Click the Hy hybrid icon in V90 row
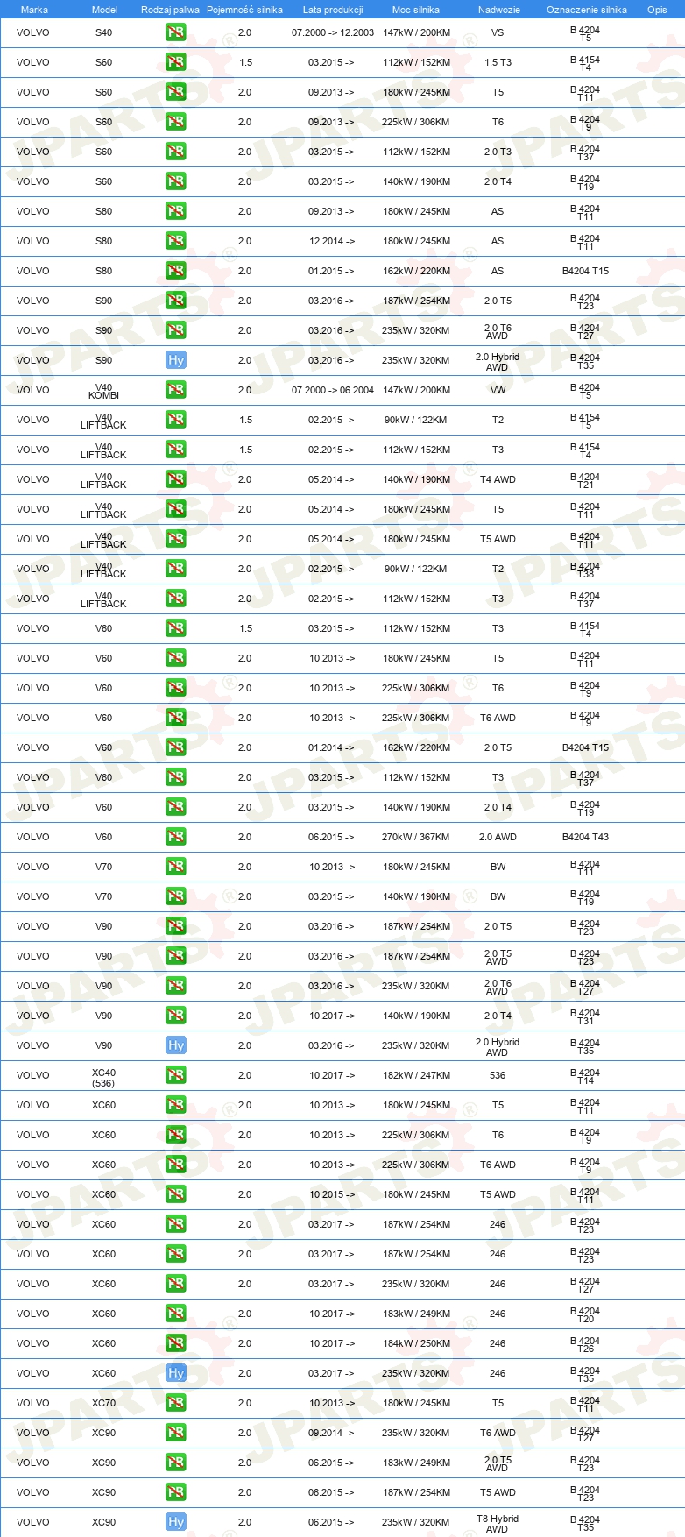The height and width of the screenshot is (1537, 685). (175, 1045)
